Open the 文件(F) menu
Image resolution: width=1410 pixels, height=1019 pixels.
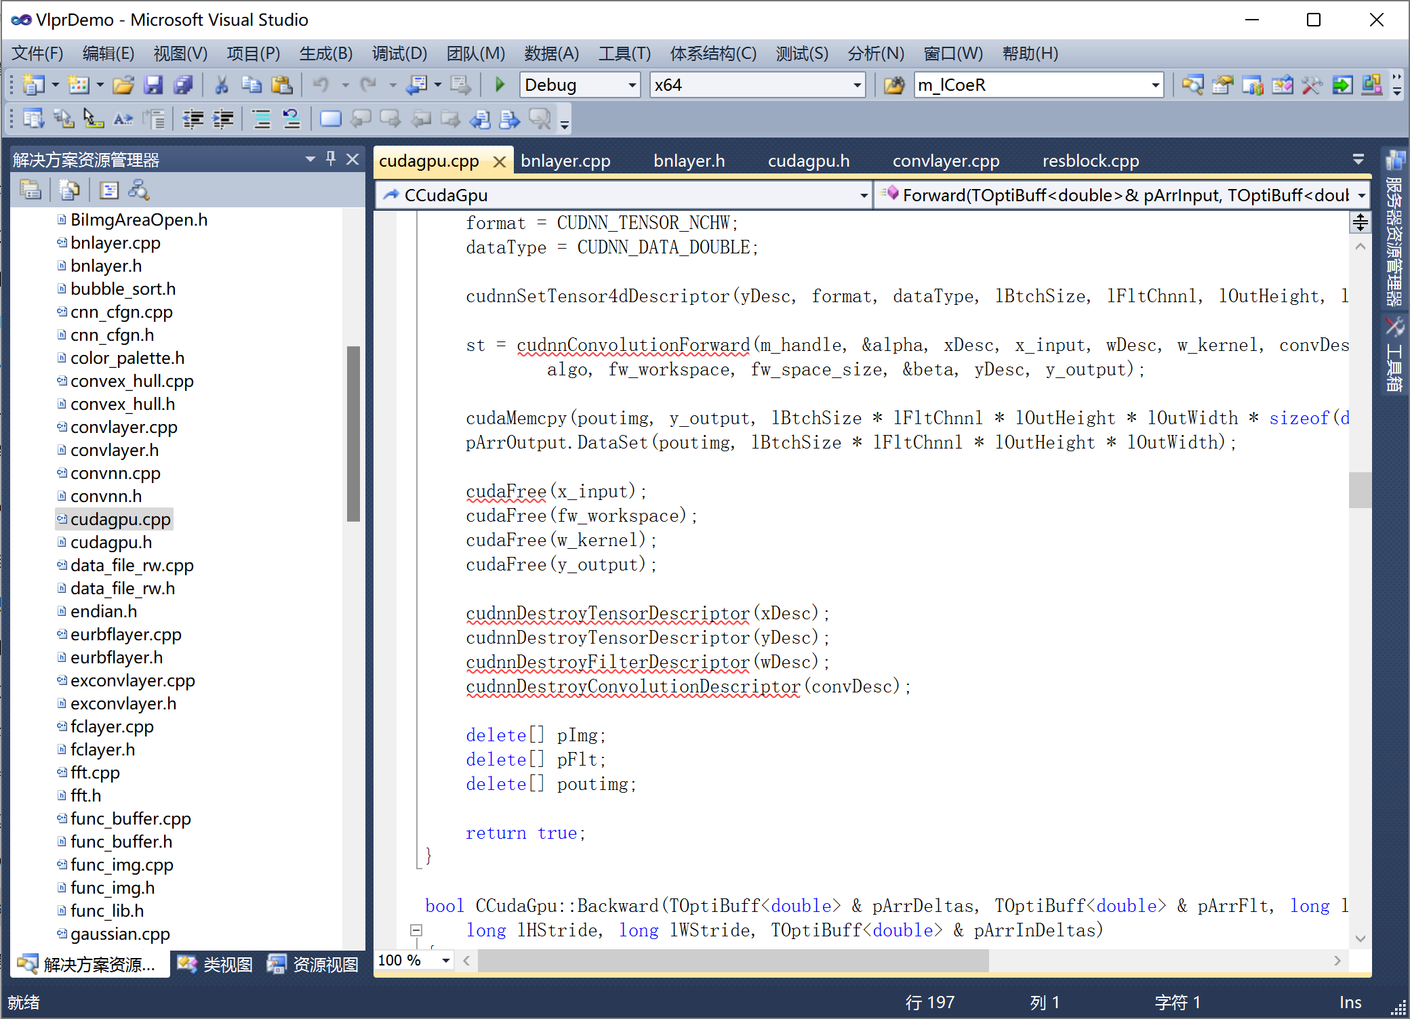(x=37, y=54)
